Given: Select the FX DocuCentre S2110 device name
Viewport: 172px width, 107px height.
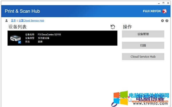Looking at the screenshot, I should (49, 35).
